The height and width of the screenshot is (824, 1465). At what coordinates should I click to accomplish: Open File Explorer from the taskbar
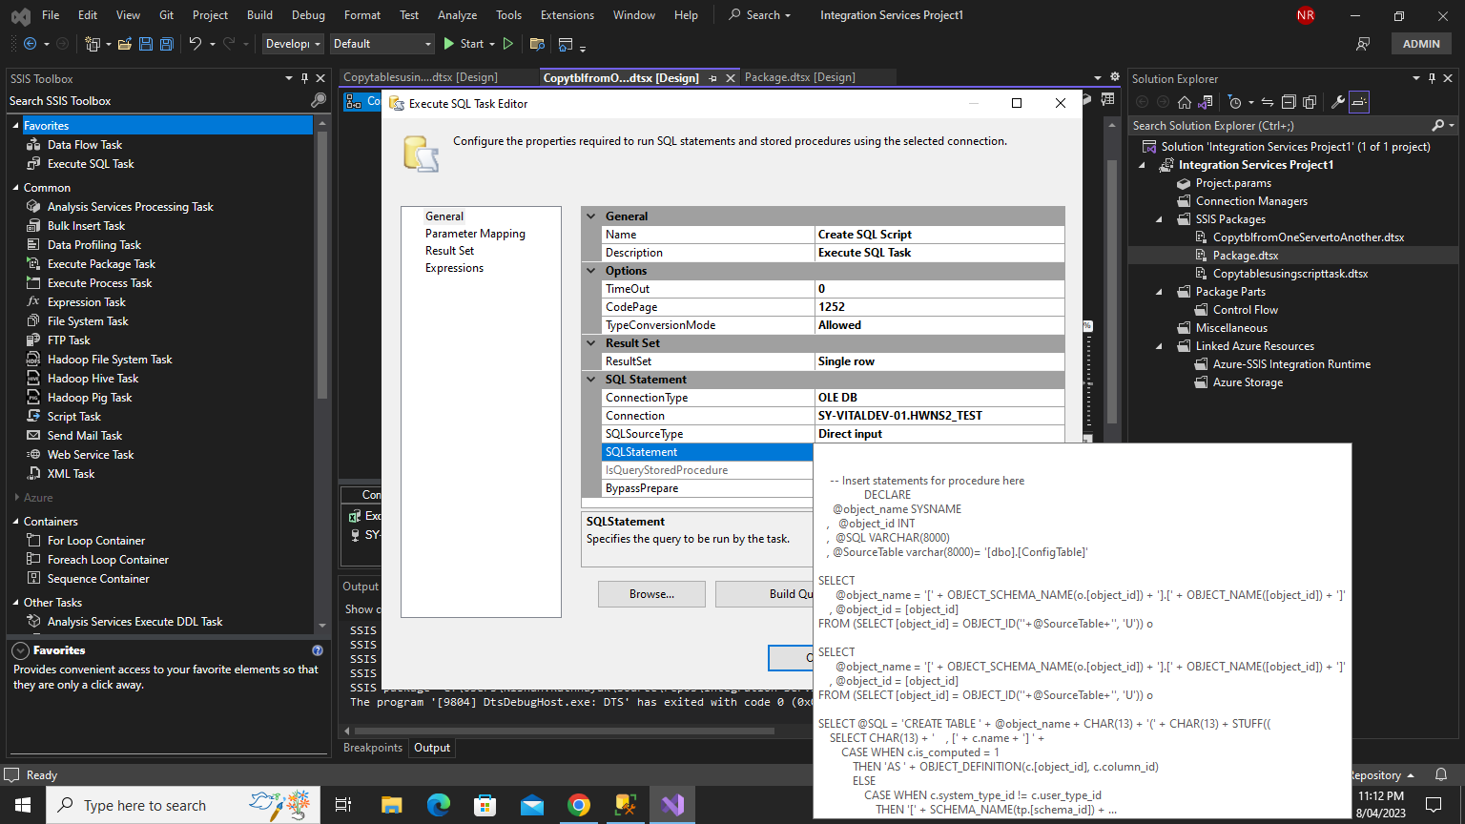tap(391, 805)
